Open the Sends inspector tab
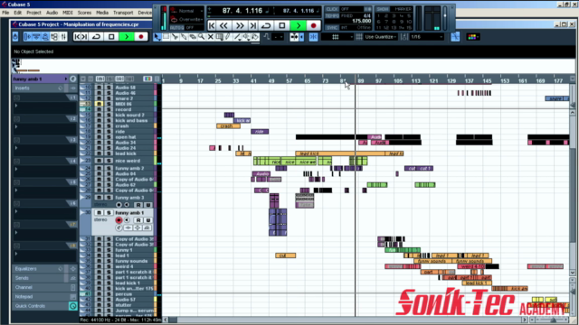The width and height of the screenshot is (579, 325). coord(22,278)
